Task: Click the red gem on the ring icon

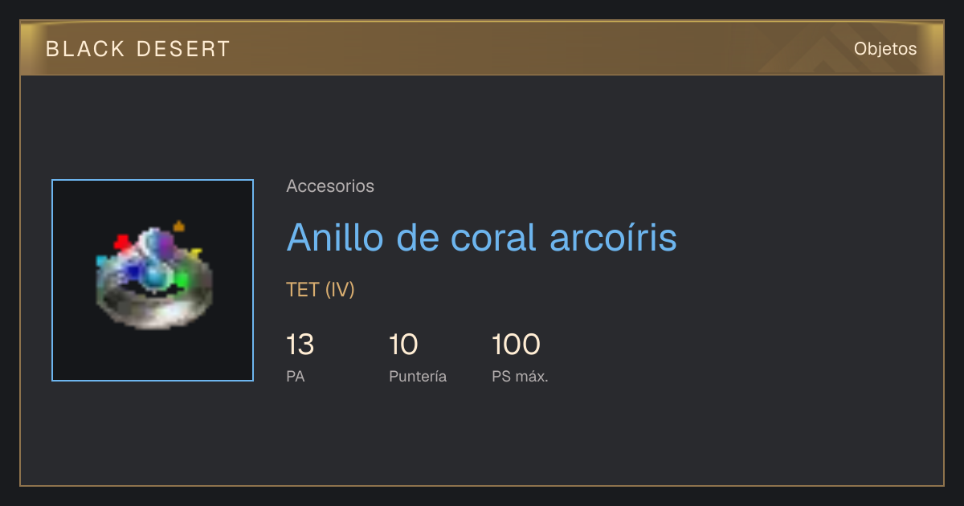Action: coord(121,241)
